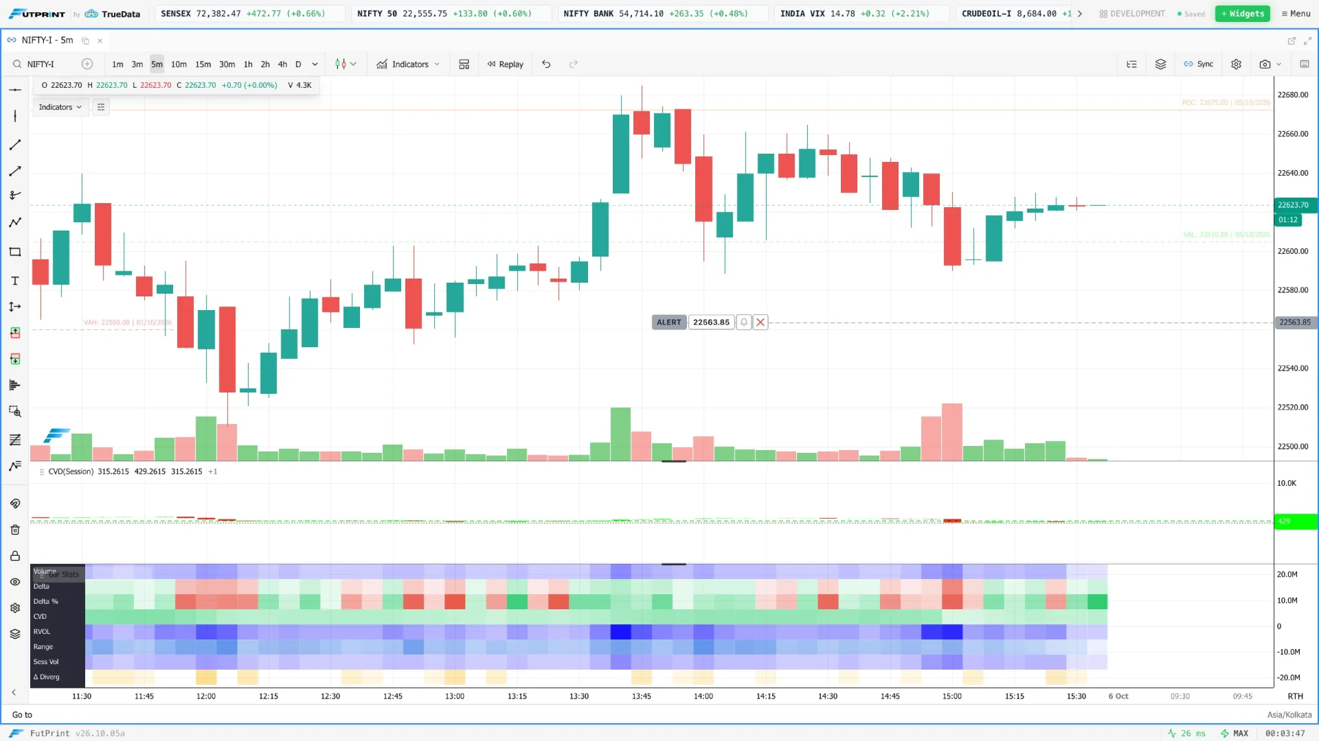This screenshot has height=741, width=1319.
Task: Open the top-right Menu
Action: pos(1296,14)
